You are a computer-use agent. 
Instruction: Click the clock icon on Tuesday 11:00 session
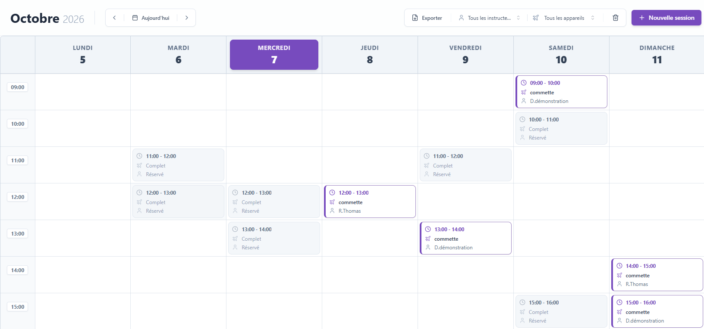click(x=139, y=156)
